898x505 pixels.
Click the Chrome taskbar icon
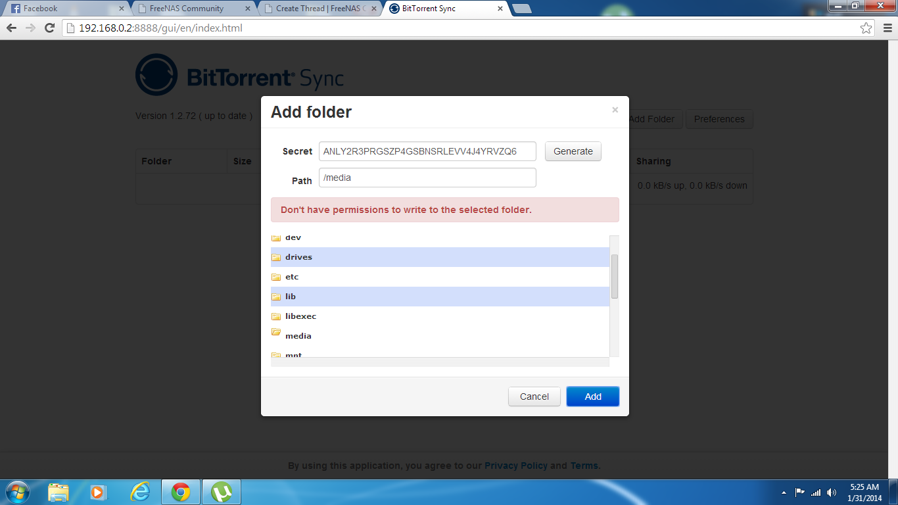(x=181, y=492)
